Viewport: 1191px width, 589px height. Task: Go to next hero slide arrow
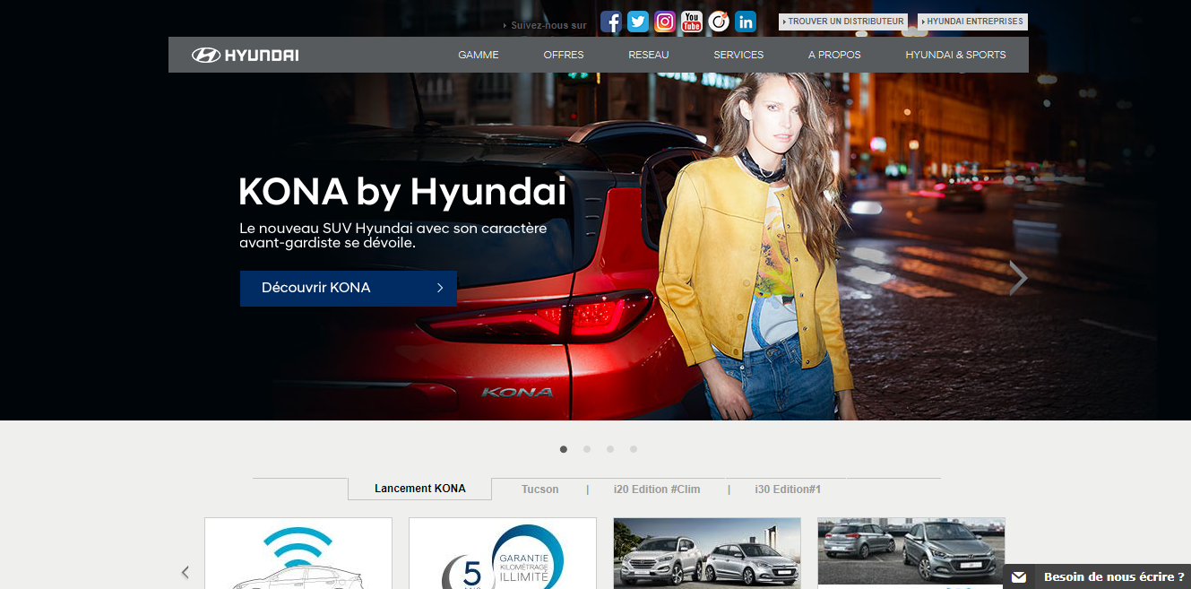pos(1018,278)
